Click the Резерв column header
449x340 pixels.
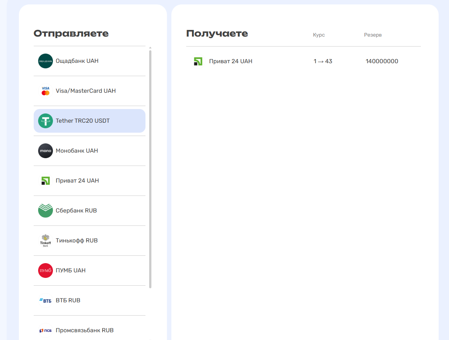(x=373, y=35)
